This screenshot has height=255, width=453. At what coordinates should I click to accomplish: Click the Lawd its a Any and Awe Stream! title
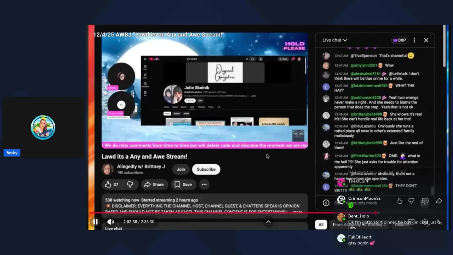(x=144, y=157)
